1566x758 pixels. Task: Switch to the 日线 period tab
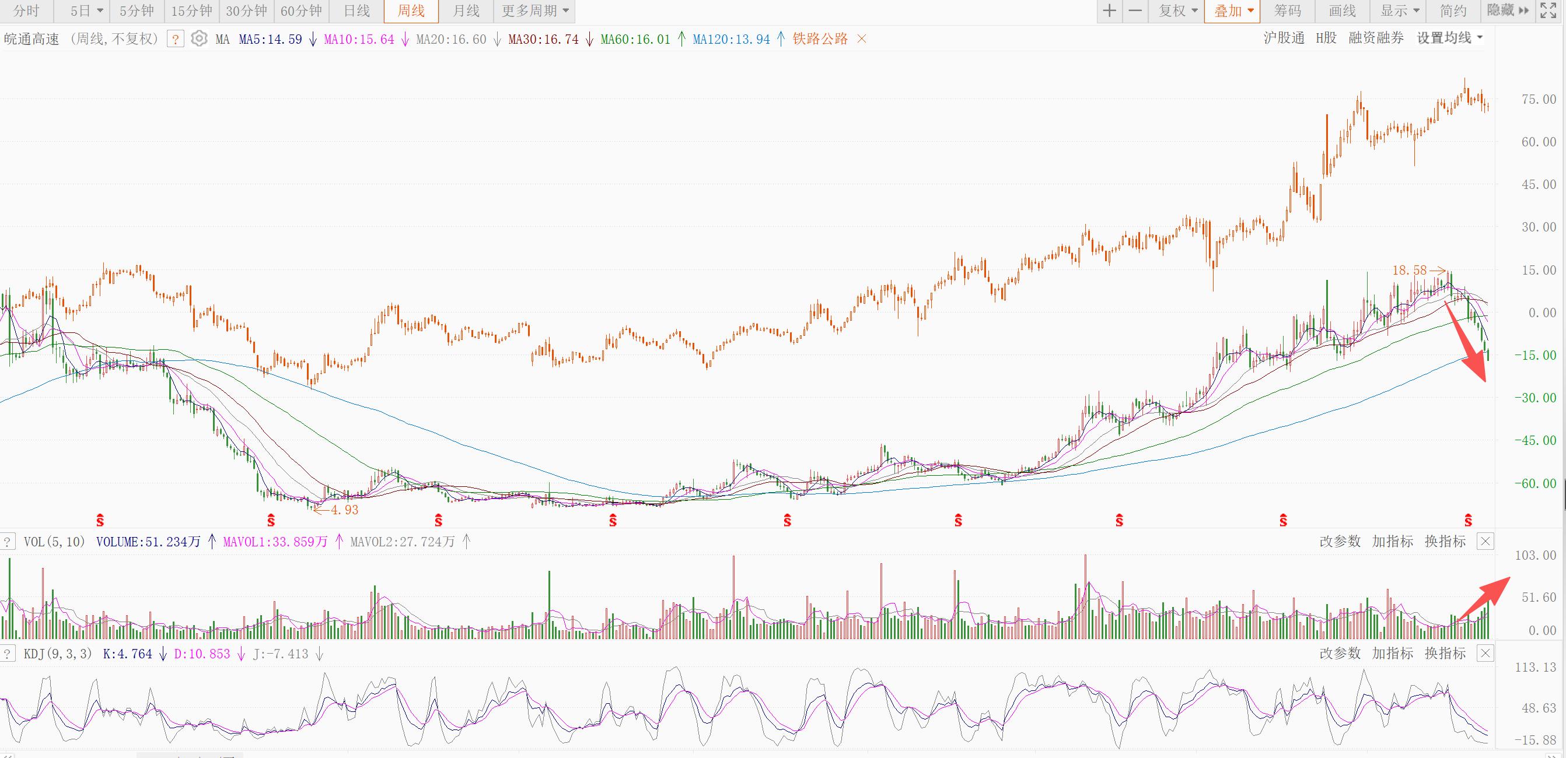click(356, 11)
